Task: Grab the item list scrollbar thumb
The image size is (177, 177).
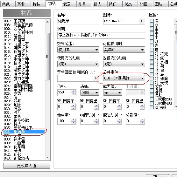Action: (47, 57)
